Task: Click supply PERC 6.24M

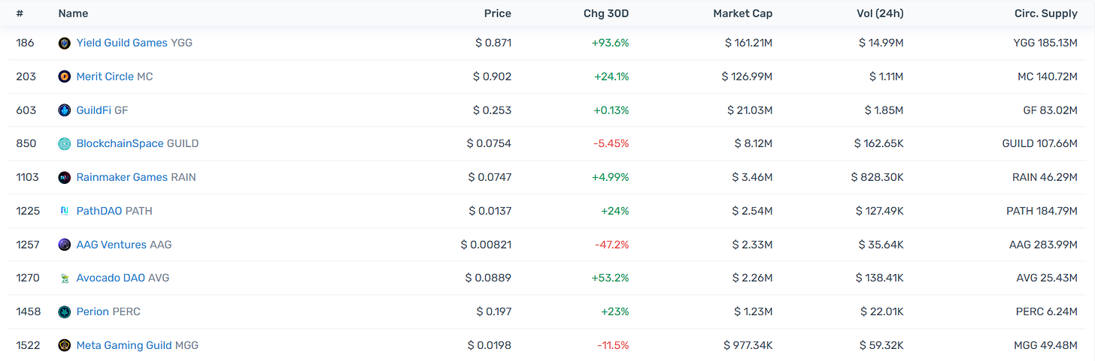Action: click(1046, 311)
